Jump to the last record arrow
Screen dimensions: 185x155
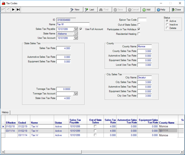18,9
